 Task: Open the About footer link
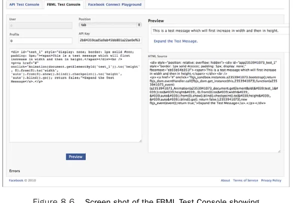[225, 181]
